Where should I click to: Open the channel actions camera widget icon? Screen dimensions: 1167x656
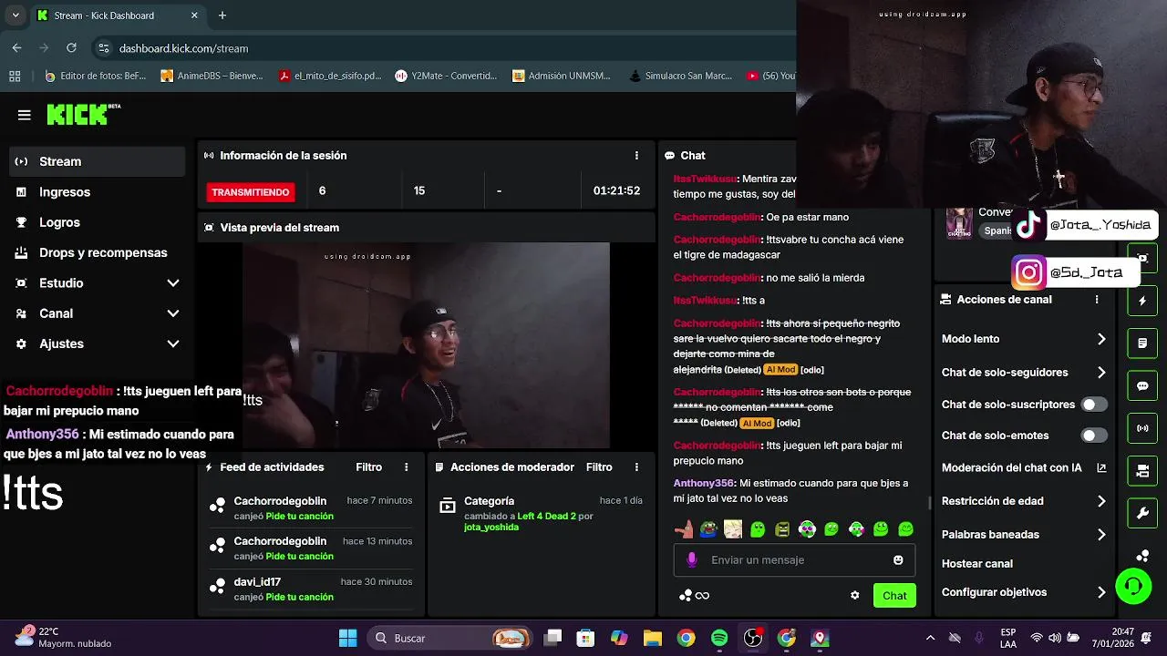click(x=1142, y=471)
